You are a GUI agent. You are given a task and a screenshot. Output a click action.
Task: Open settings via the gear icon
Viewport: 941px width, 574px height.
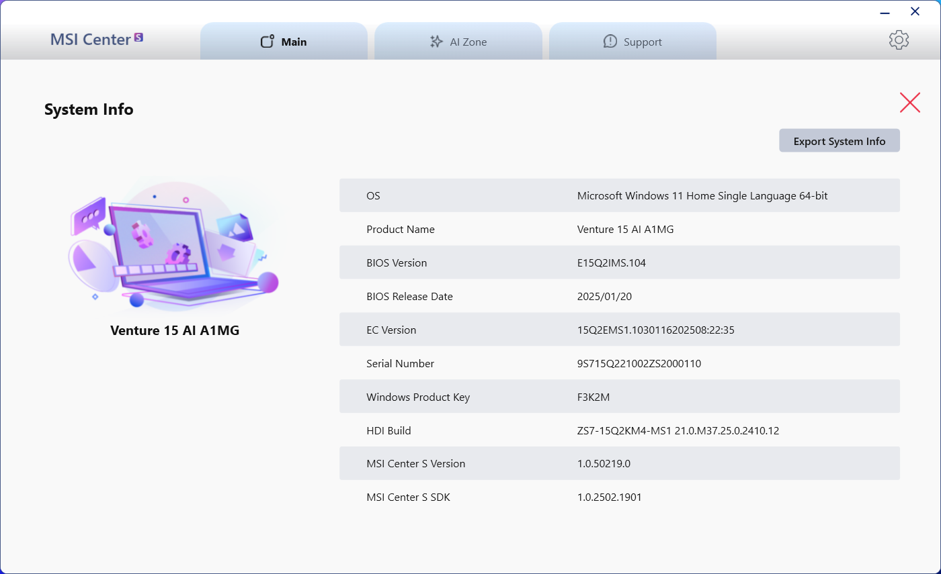(x=899, y=40)
